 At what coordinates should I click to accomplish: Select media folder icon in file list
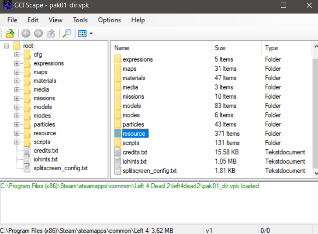118,87
